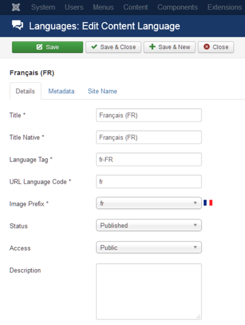The image size is (245, 325).
Task: Open the System menu
Action: pyautogui.click(x=43, y=7)
